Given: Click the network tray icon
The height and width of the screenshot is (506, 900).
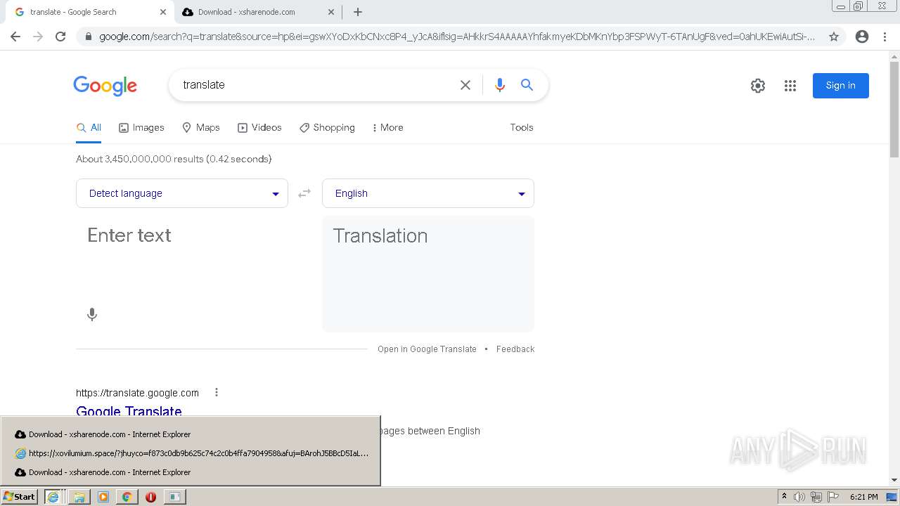Looking at the screenshot, I should tap(816, 497).
